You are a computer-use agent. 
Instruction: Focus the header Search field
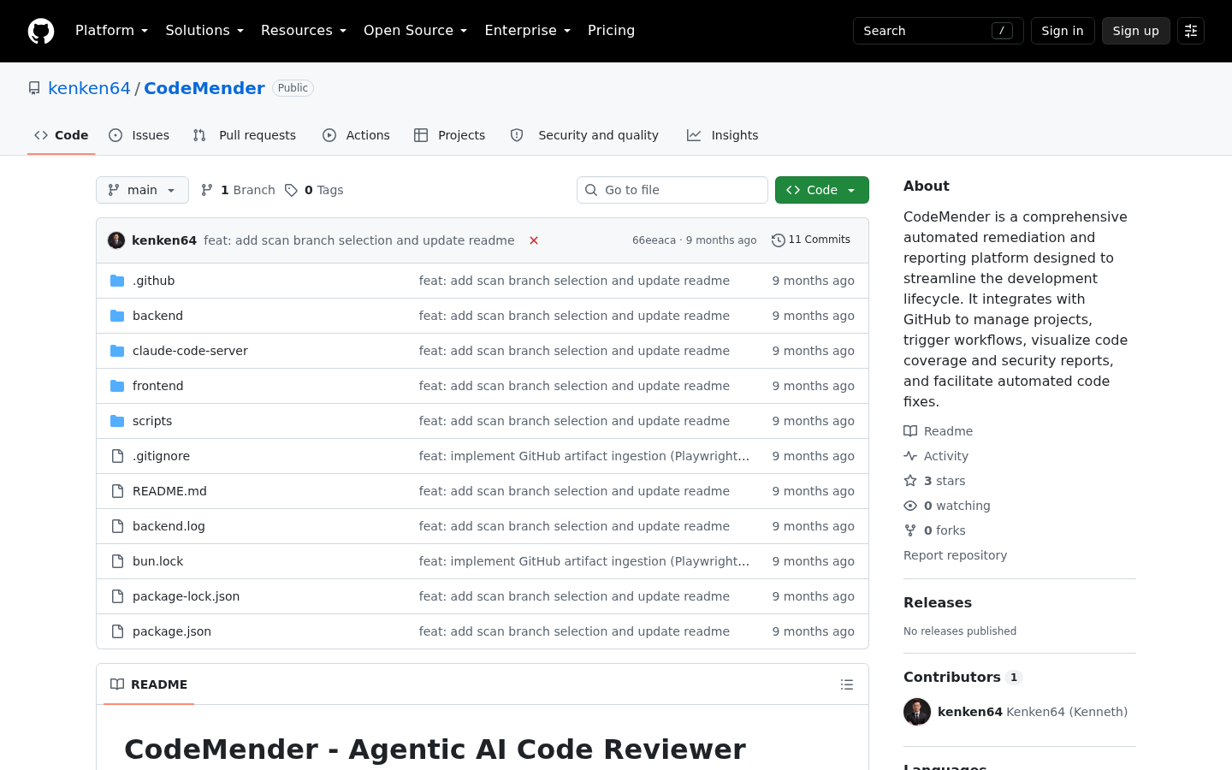point(939,31)
